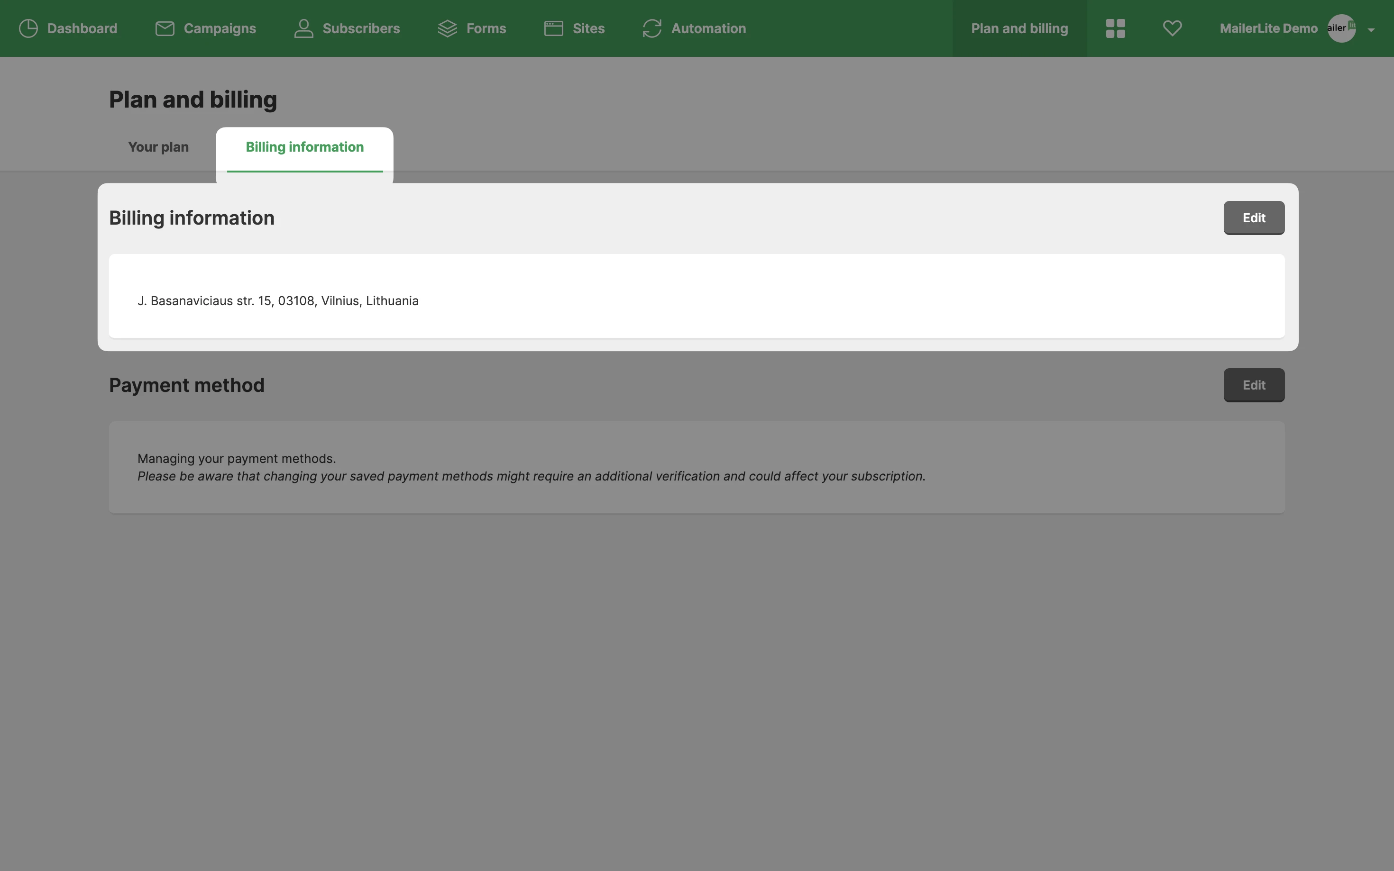Click the Subscribers person icon
Screen dimensions: 1394x871
304,28
